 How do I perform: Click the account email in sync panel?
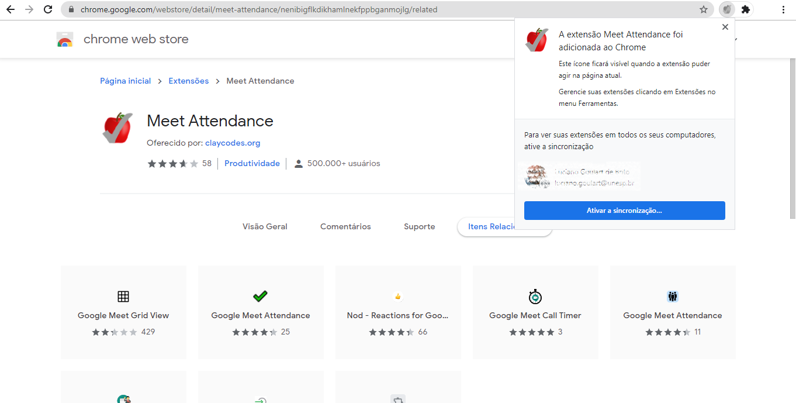[x=594, y=183]
